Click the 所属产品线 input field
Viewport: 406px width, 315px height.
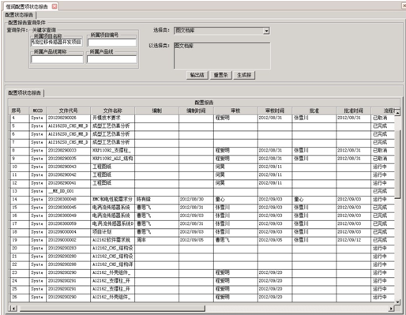coord(111,59)
